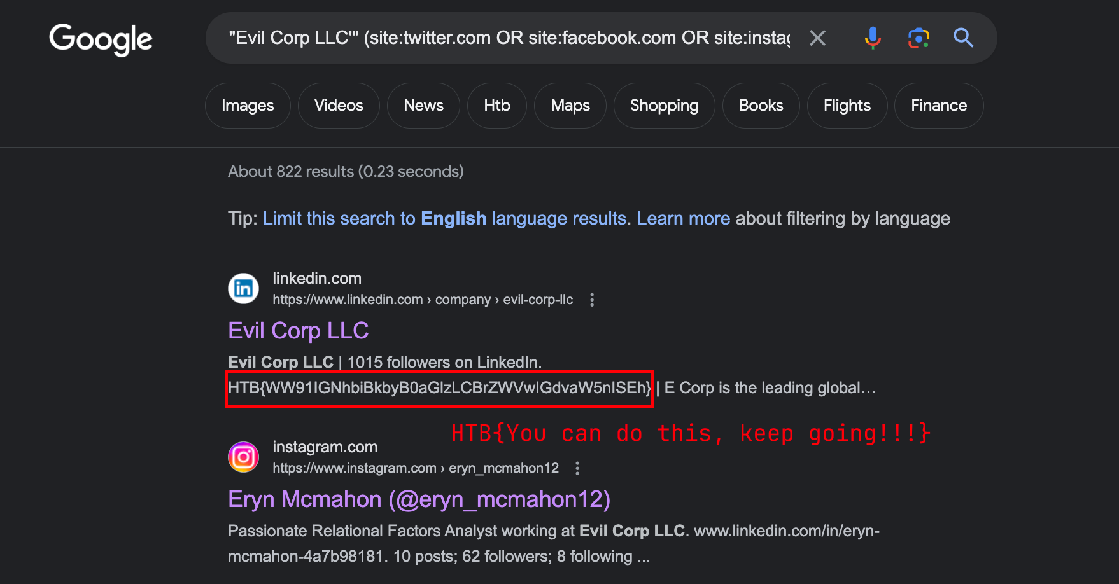Start voice search with microphone icon
1119x584 pixels.
click(873, 38)
